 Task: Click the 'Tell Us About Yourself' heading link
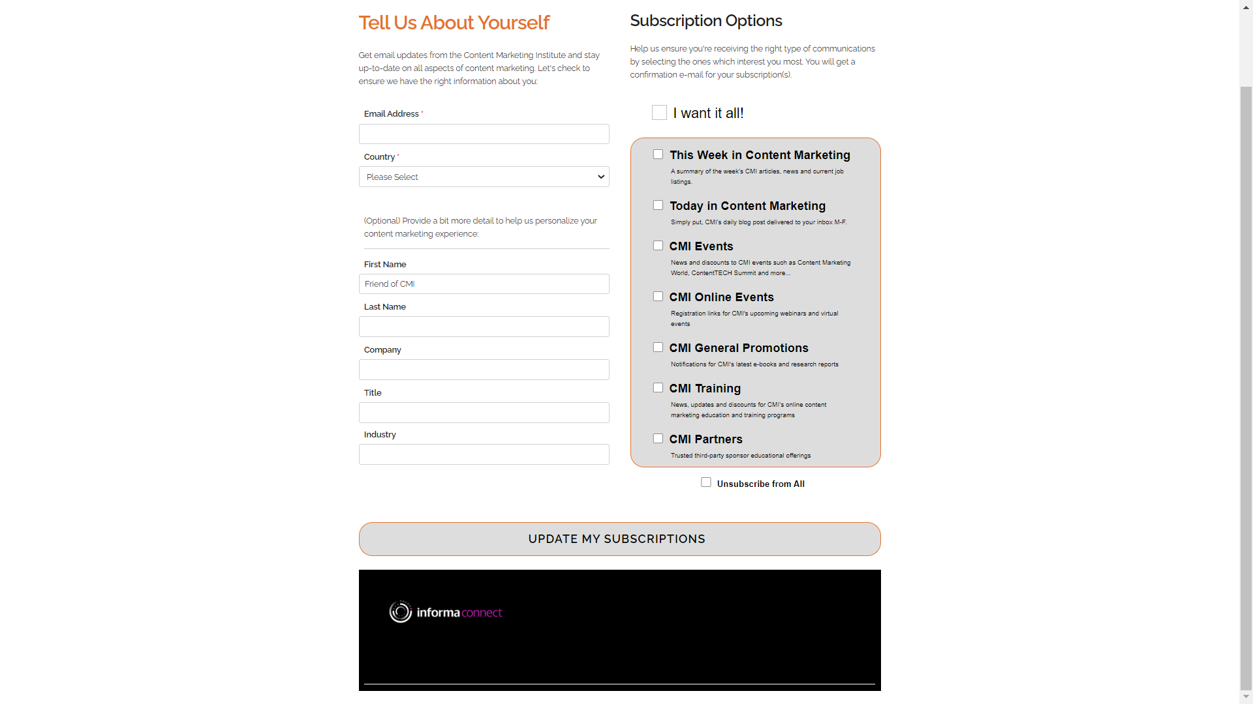454,22
